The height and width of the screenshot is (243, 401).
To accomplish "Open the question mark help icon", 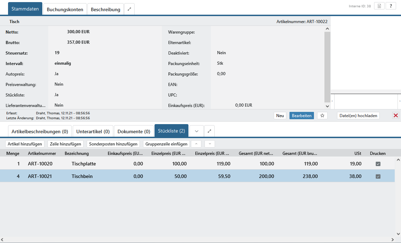I will tap(391, 6).
